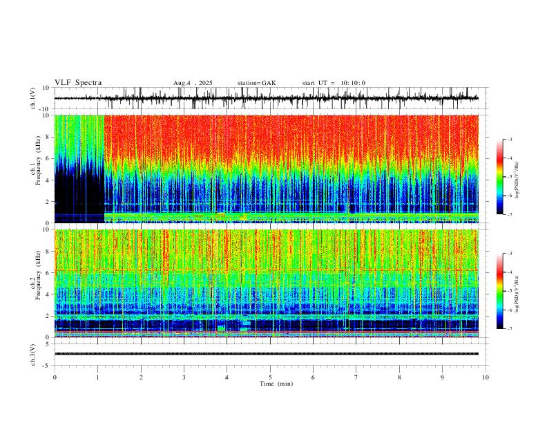Click the ch.1 voltage waveform trace
The width and height of the screenshot is (547, 423).
tap(266, 98)
